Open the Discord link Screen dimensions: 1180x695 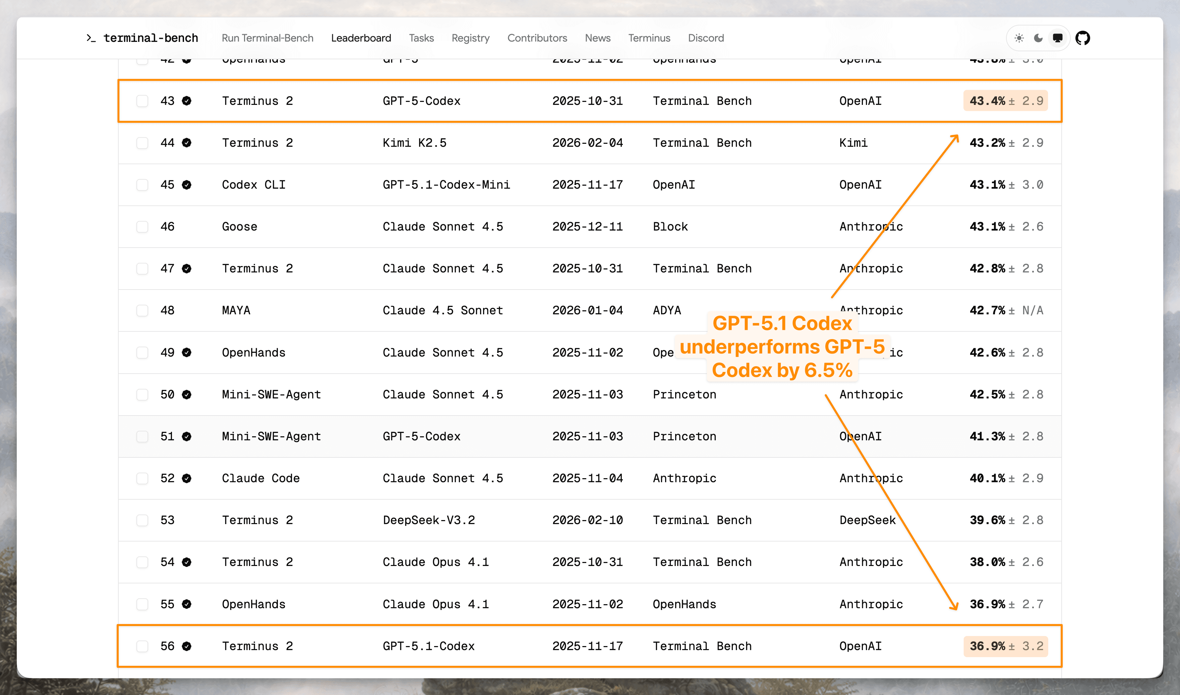705,38
